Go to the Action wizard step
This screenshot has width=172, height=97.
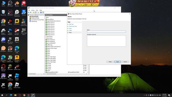point(70,28)
